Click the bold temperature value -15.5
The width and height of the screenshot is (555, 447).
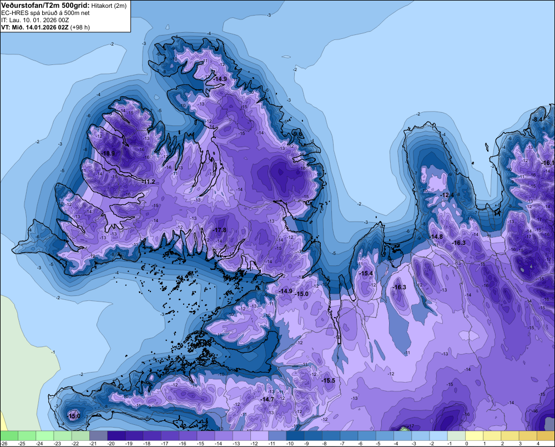(x=328, y=380)
